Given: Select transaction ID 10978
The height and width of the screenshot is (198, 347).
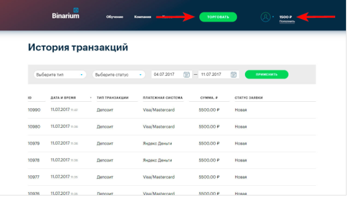Looking at the screenshot, I should tap(34, 160).
